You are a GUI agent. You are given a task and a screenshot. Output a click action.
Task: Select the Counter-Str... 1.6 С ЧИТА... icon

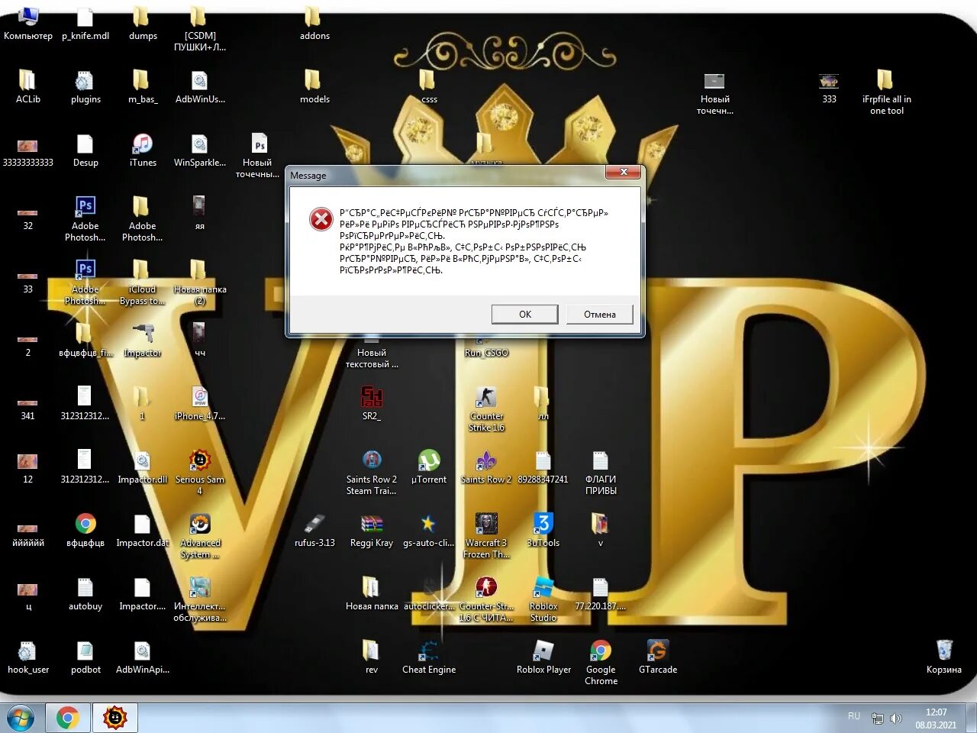486,599
